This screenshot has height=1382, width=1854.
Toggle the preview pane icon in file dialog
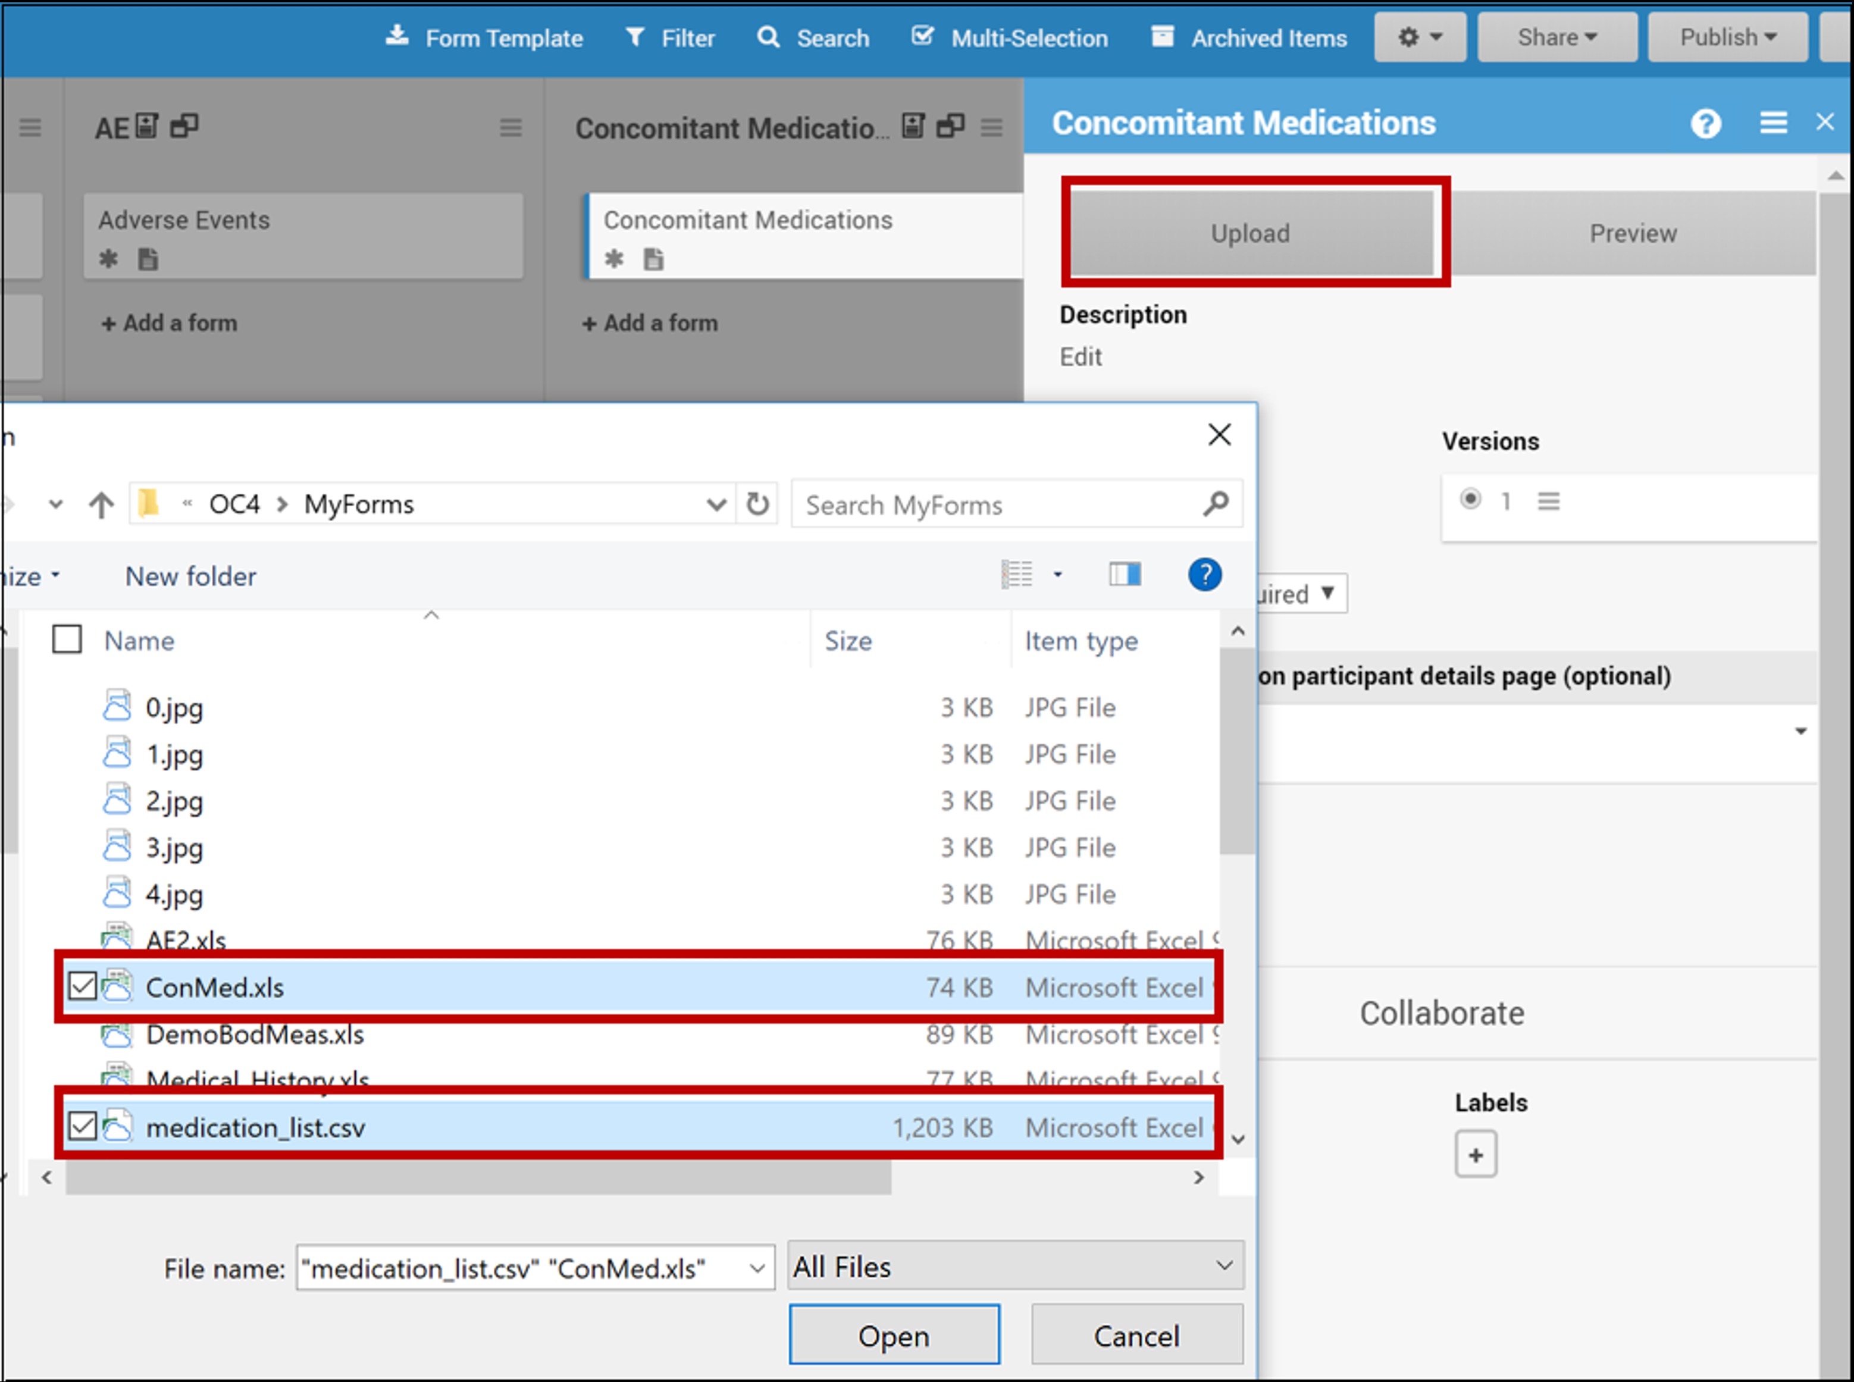pyautogui.click(x=1125, y=574)
